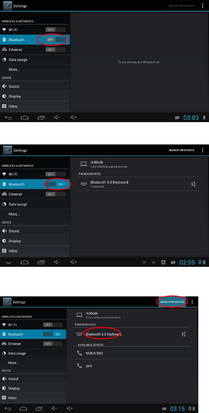The image size is (209, 413).
Task: Open Recent apps in the 02:59 navigation bar
Action: 41,262
